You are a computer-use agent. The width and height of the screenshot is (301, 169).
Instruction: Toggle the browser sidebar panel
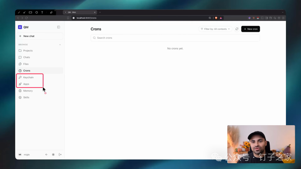pyautogui.click(x=266, y=18)
